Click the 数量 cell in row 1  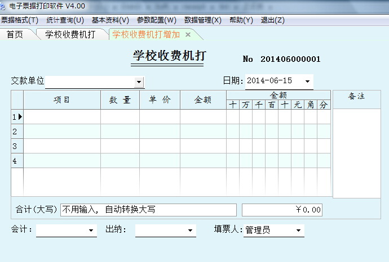click(x=120, y=117)
